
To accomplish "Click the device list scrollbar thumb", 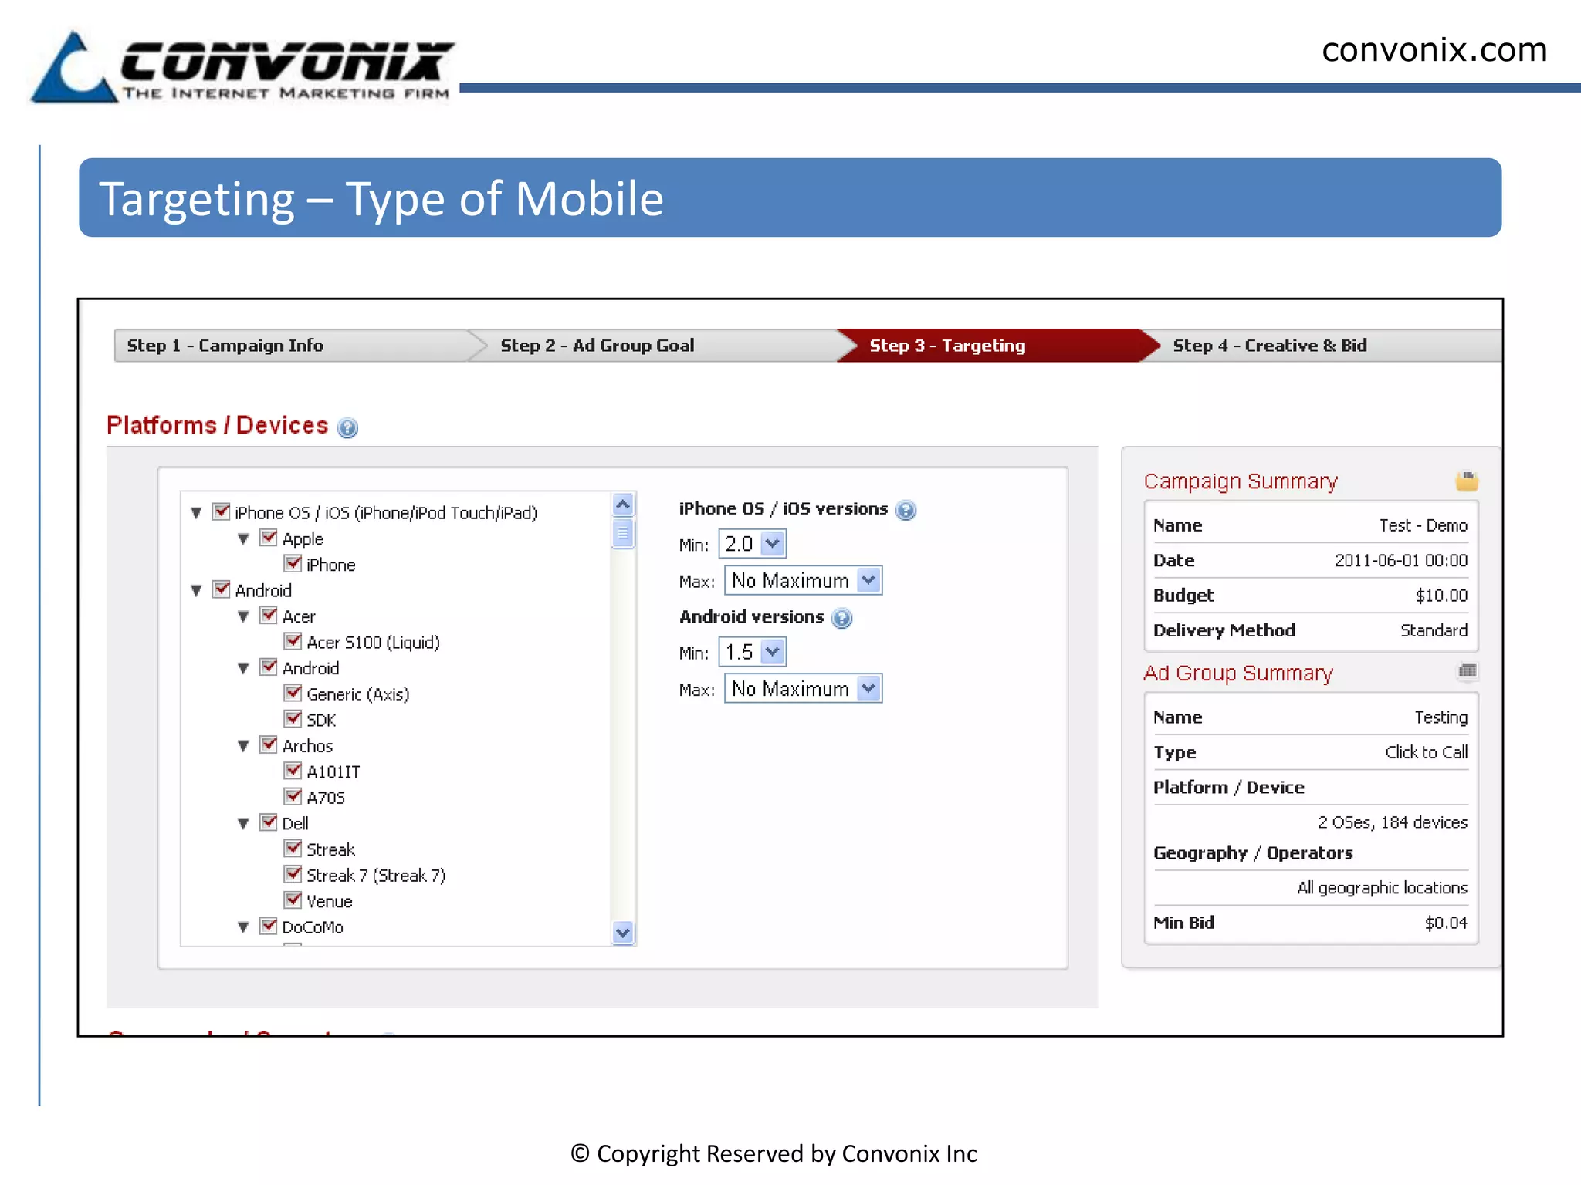I will pyautogui.click(x=623, y=533).
